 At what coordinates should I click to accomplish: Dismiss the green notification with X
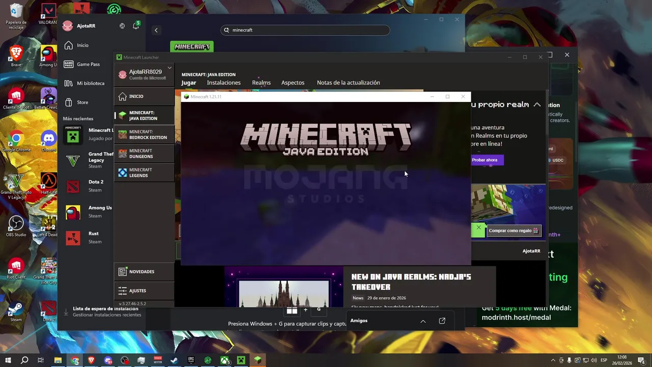(478, 228)
